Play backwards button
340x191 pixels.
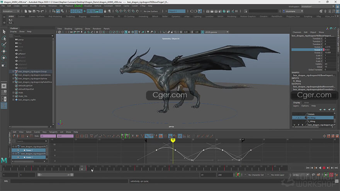coord(320,168)
